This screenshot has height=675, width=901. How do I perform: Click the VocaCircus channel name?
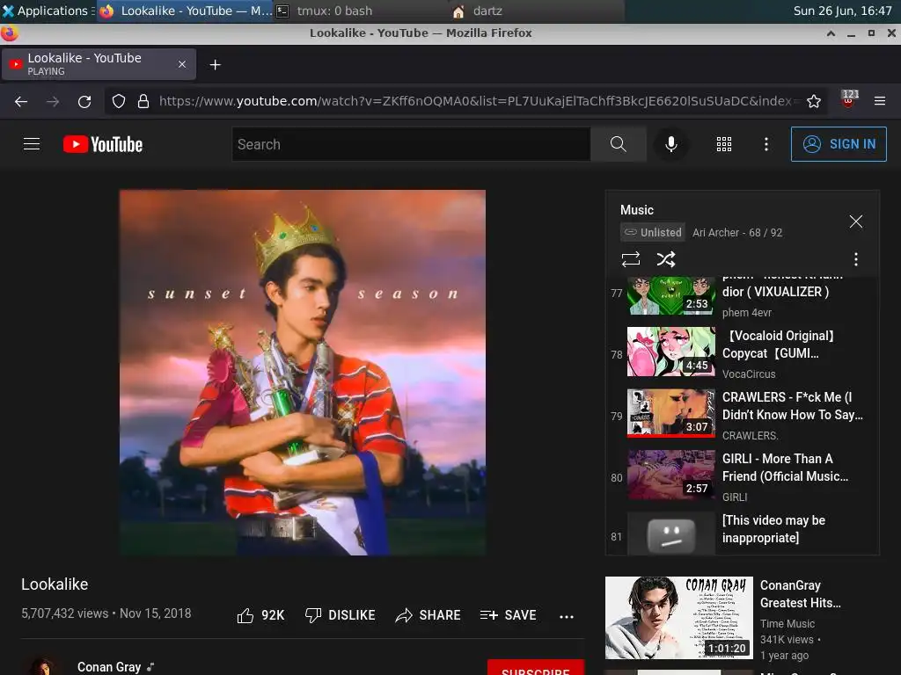tap(749, 374)
